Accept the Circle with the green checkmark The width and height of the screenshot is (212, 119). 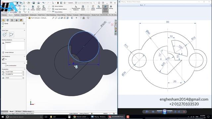click(x=3, y=26)
